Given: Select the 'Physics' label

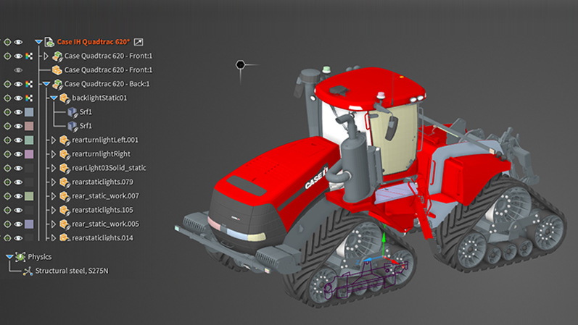Looking at the screenshot, I should pyautogui.click(x=40, y=257).
